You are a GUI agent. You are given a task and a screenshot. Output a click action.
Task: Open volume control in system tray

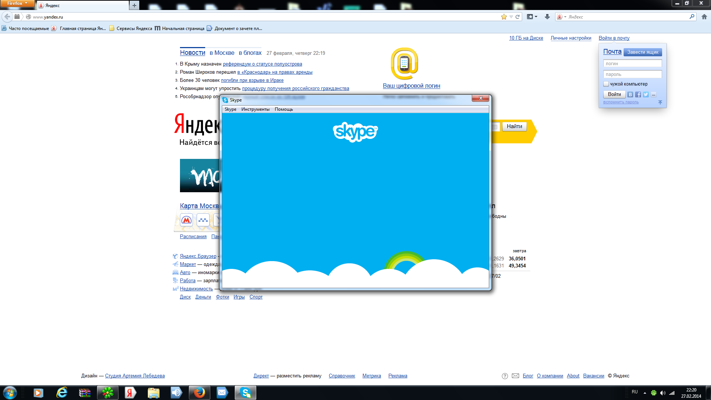click(662, 393)
